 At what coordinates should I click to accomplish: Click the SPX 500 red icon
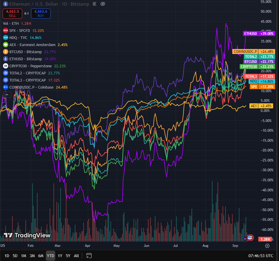click(x=6, y=30)
